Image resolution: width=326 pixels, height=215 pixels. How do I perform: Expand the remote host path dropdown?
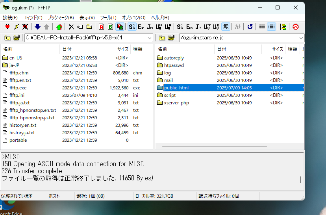(x=301, y=38)
